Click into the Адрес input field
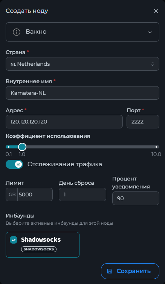Image resolution: width=165 pixels, height=284 pixels. point(64,122)
